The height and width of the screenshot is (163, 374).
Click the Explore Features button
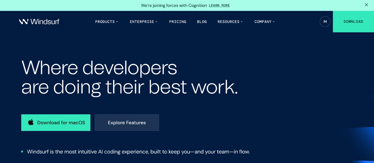127,123
